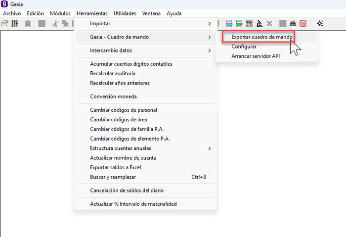The height and width of the screenshot is (237, 346).
Task: Select Exportar saldos a Excel
Action: (x=115, y=167)
